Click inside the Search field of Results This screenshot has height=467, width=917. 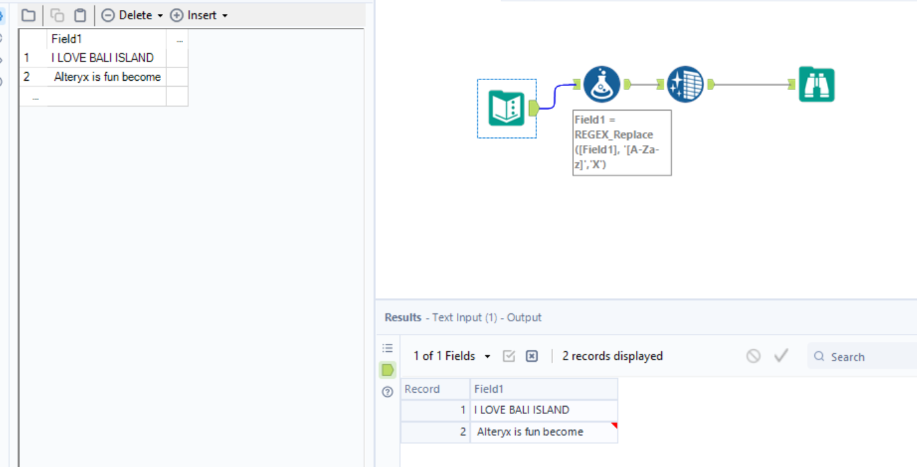(855, 356)
